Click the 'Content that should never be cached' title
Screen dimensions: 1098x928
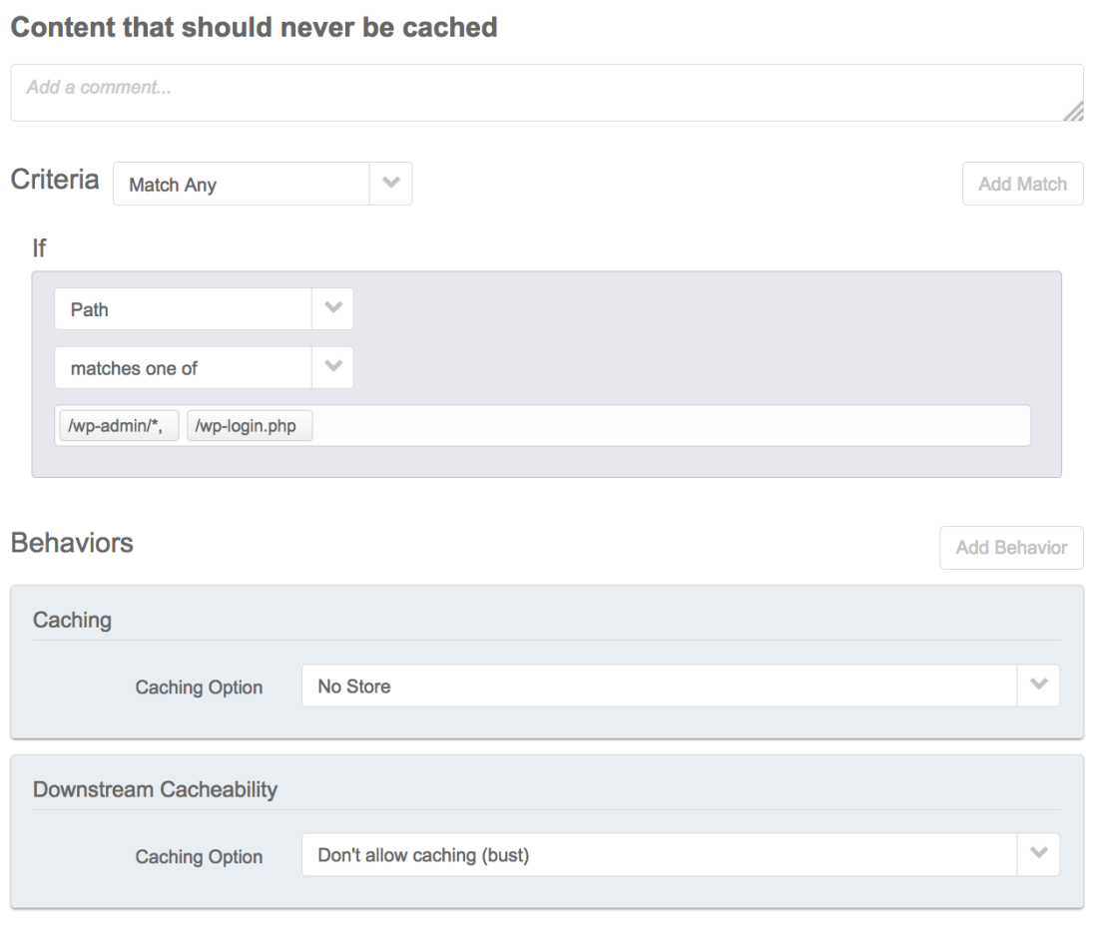[254, 27]
